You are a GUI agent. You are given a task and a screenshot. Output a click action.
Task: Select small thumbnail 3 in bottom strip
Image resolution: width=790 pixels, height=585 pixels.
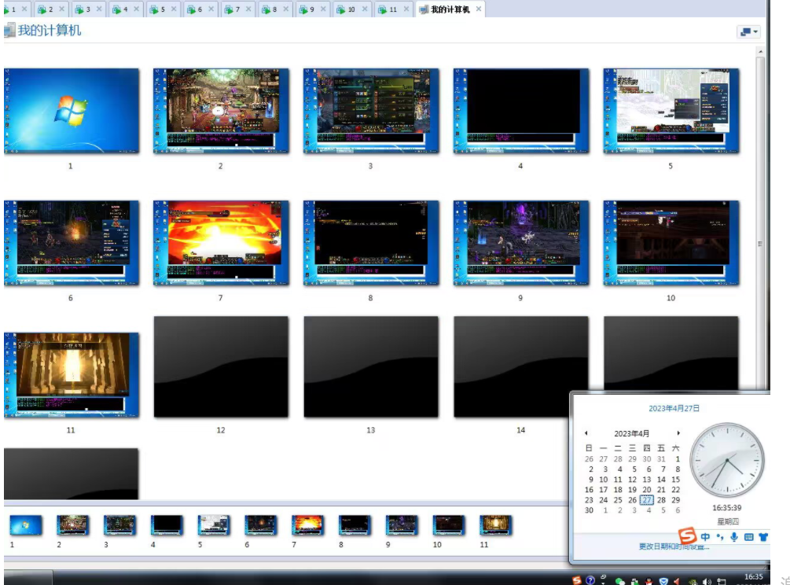coord(119,525)
